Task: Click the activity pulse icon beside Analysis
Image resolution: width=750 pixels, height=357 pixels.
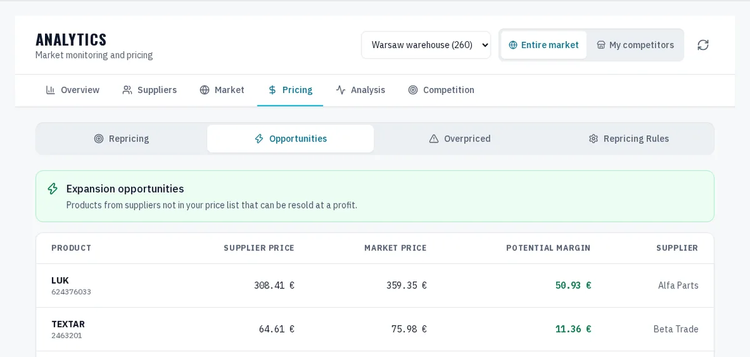Action: (341, 90)
